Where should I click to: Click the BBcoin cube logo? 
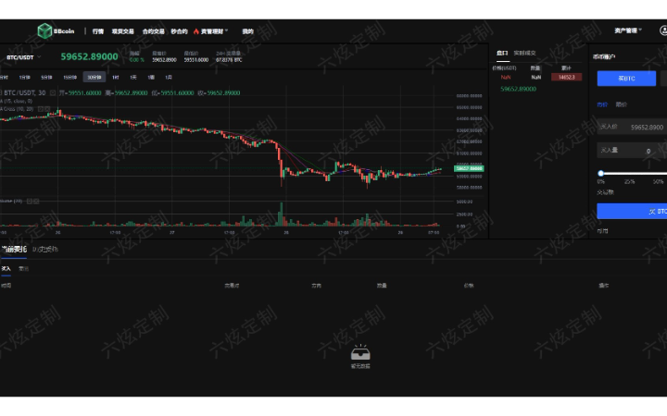coord(44,31)
